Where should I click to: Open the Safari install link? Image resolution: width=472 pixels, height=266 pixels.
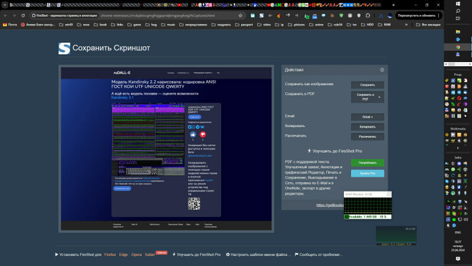[x=150, y=255]
